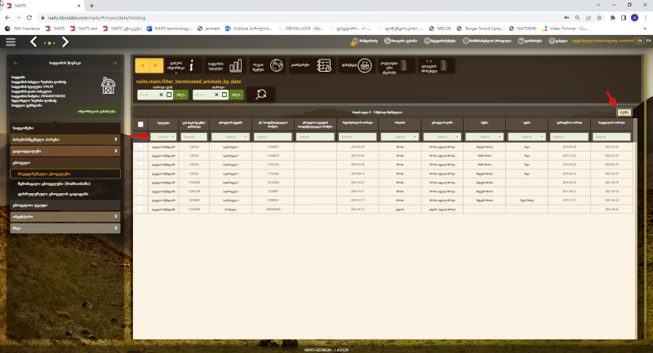The image size is (653, 353).
Task: Click the printer icon in toolbar
Action: (364, 65)
